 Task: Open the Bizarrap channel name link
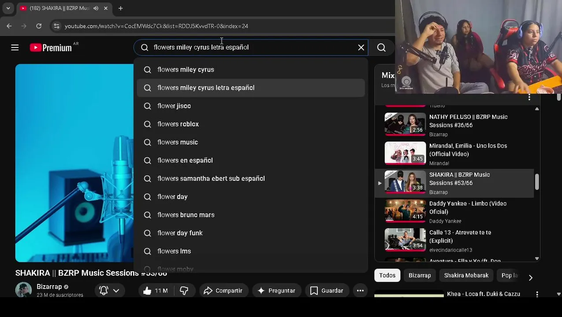[49, 287]
